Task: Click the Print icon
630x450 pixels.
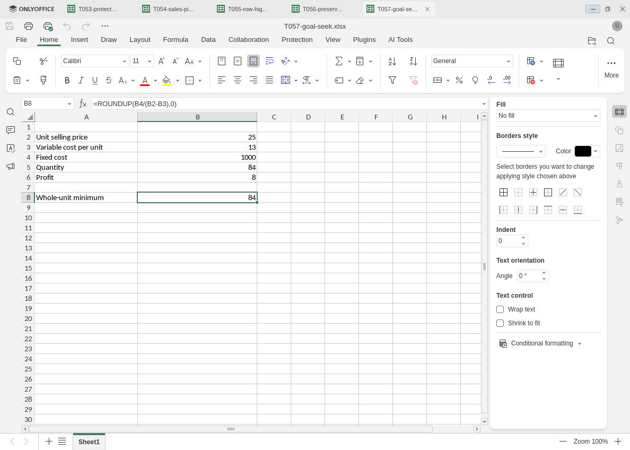Action: (29, 26)
